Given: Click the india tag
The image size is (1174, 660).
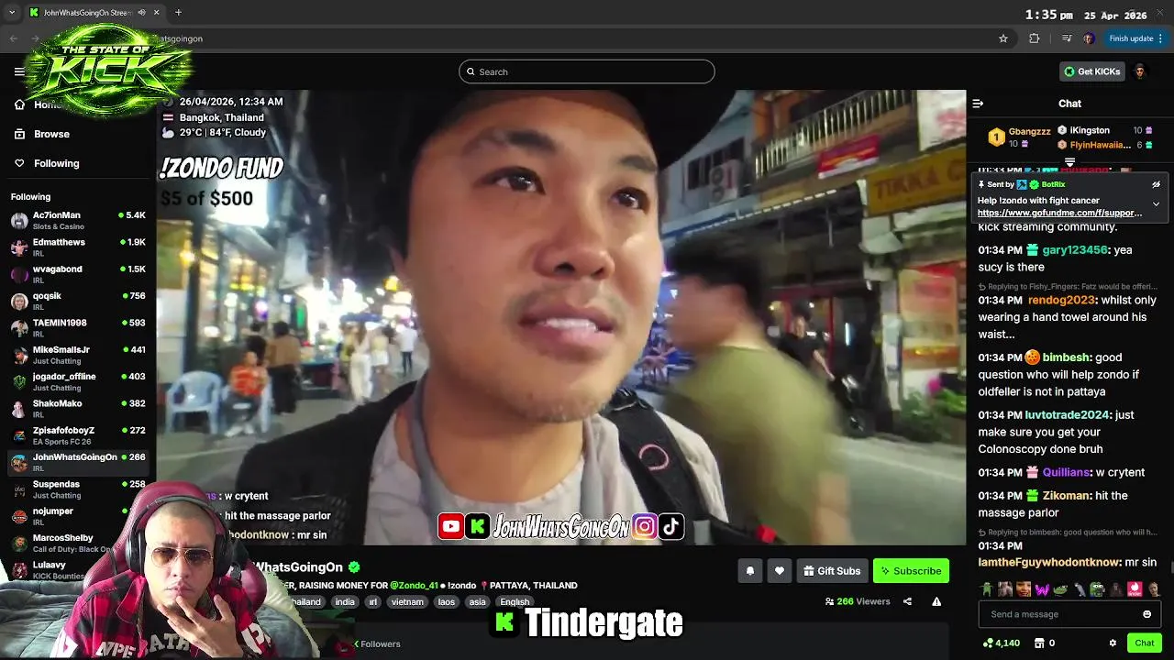Looking at the screenshot, I should click(345, 602).
